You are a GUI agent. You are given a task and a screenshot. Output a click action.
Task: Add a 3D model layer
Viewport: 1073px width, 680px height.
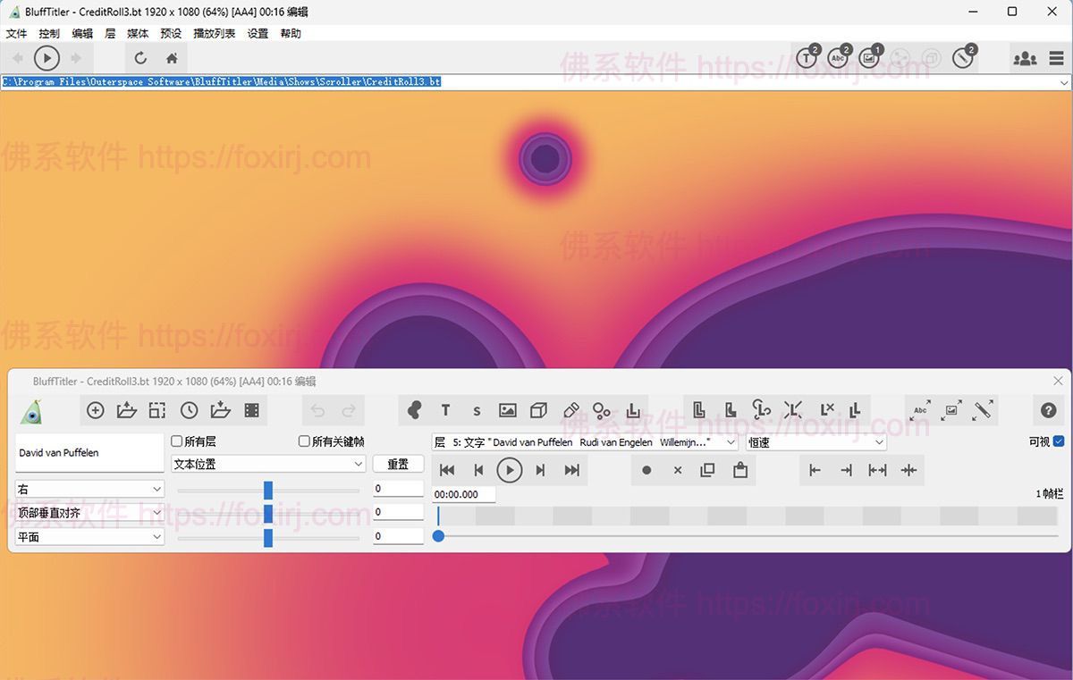538,410
